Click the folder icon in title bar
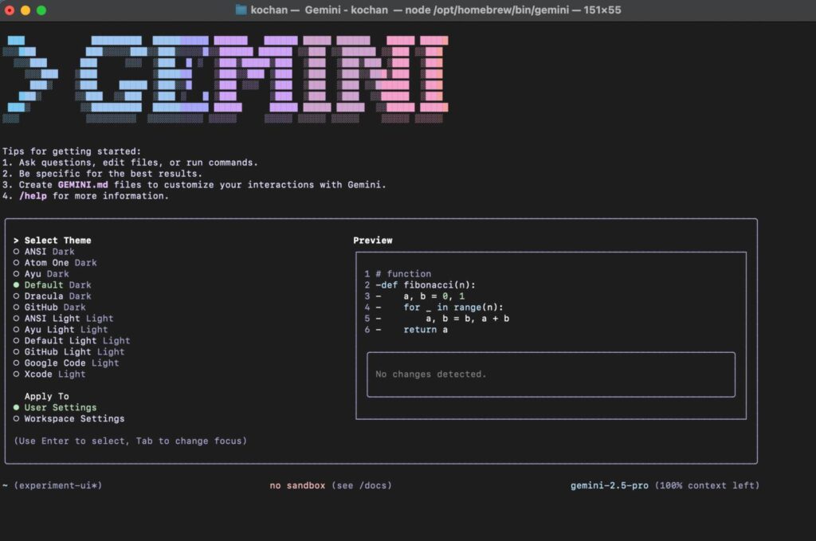The height and width of the screenshot is (541, 816). click(241, 10)
